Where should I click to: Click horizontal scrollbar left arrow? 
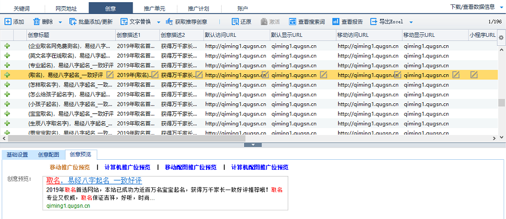point(3,138)
